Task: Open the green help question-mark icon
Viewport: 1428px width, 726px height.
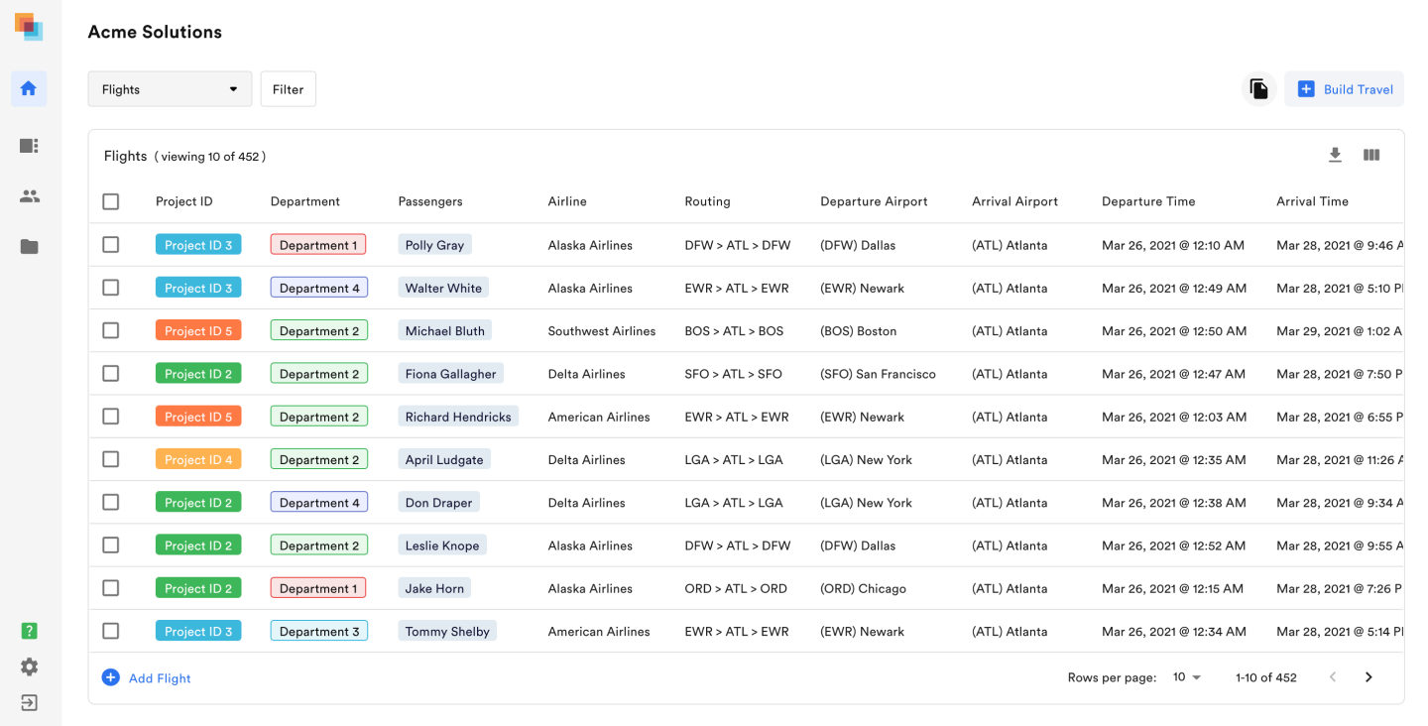Action: pos(30,631)
